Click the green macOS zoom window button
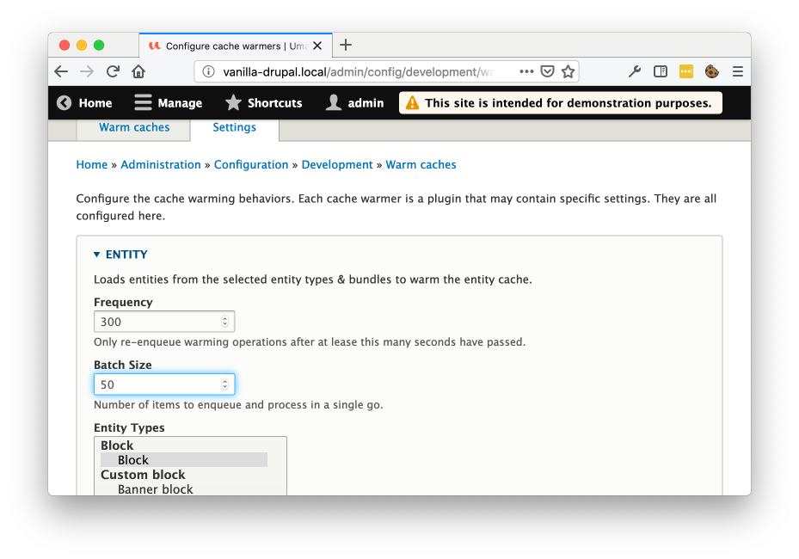Viewport: 799px width, 559px height. coord(99,46)
